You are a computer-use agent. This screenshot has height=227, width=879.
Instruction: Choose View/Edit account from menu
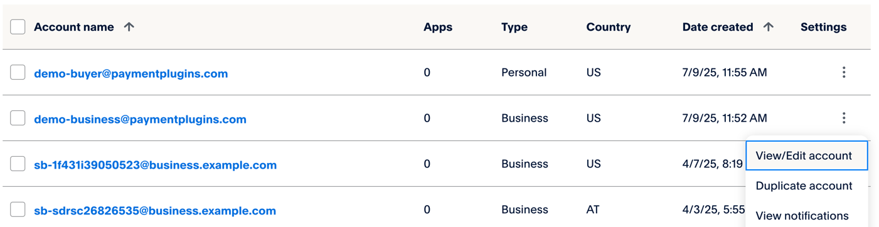click(x=807, y=156)
